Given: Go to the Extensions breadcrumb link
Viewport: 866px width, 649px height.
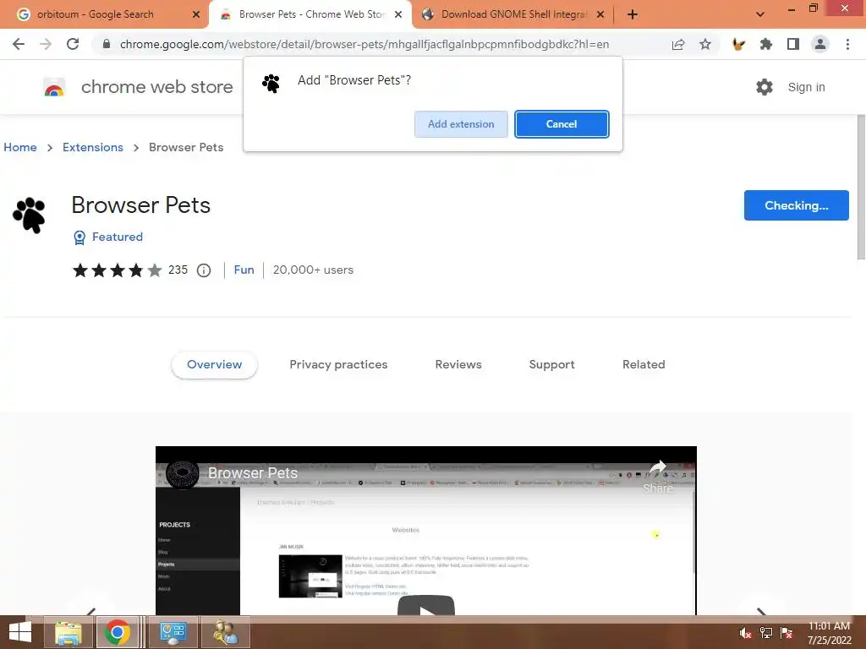Looking at the screenshot, I should click(93, 147).
